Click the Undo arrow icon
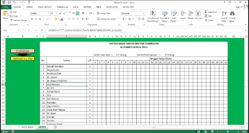 point(15,2)
